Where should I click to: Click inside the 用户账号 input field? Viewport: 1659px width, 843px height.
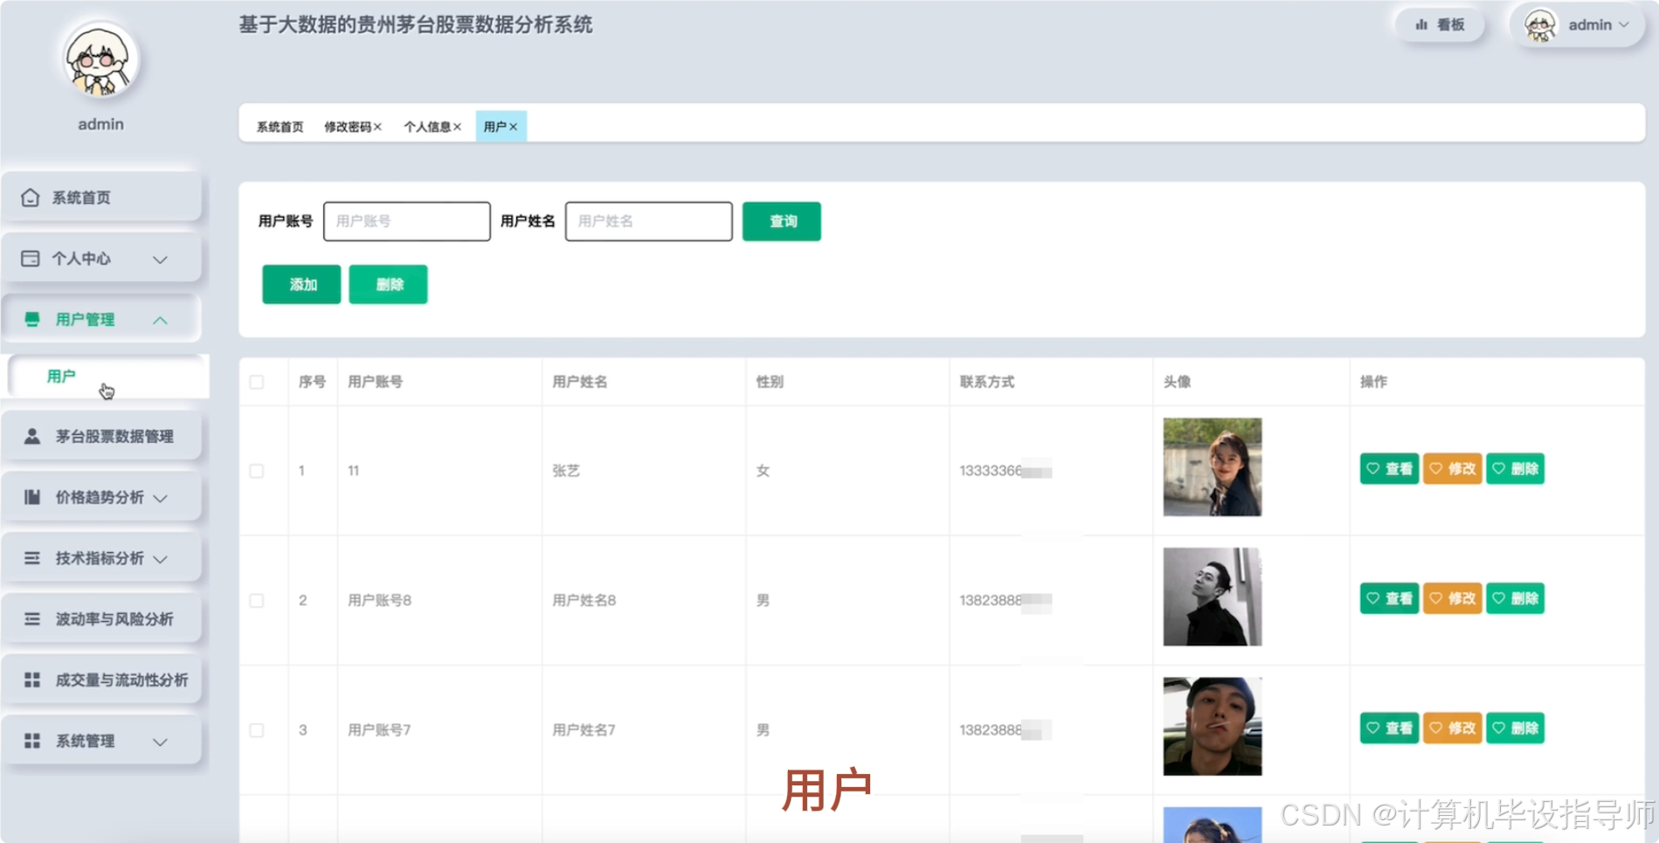(405, 221)
